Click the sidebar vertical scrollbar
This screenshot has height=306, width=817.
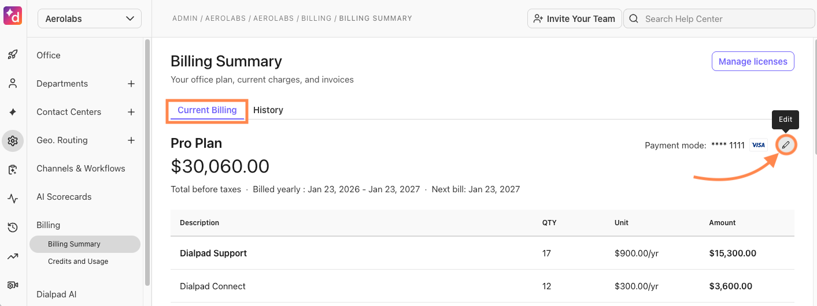point(148,162)
